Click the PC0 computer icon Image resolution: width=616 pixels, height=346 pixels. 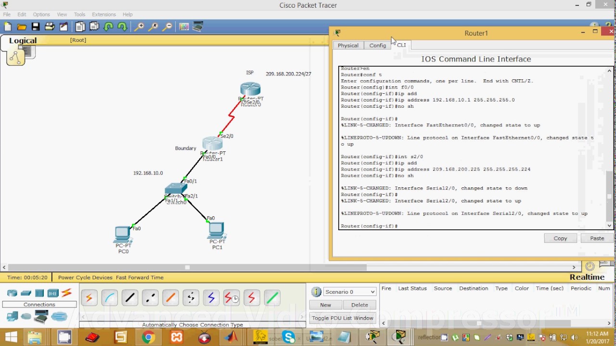123,234
